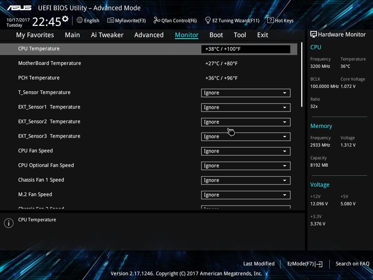This screenshot has width=373, height=280.
Task: Select CPU Optional Fan Speed label
Action: (46, 165)
